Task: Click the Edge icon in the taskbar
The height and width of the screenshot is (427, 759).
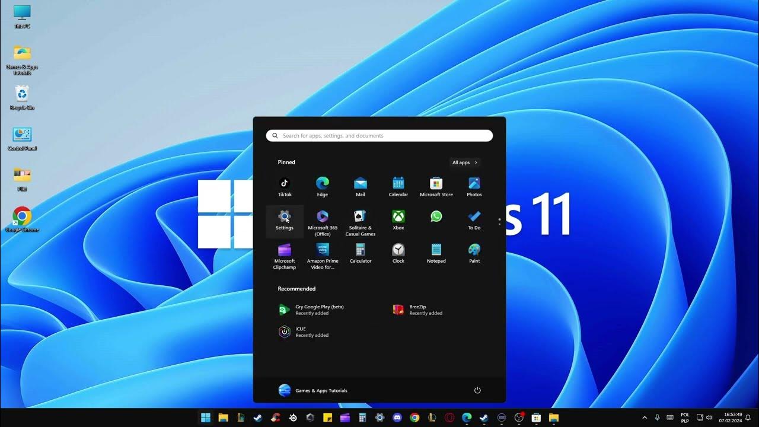Action: click(467, 418)
